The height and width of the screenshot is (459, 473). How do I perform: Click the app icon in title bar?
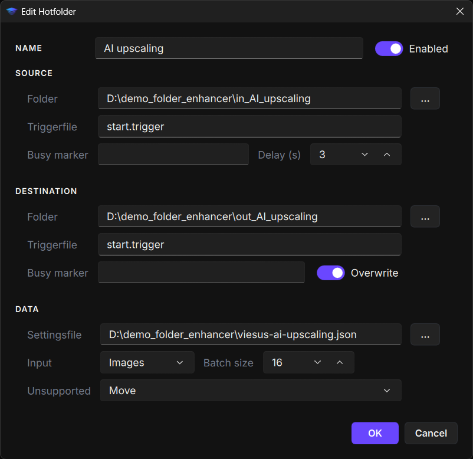[11, 11]
